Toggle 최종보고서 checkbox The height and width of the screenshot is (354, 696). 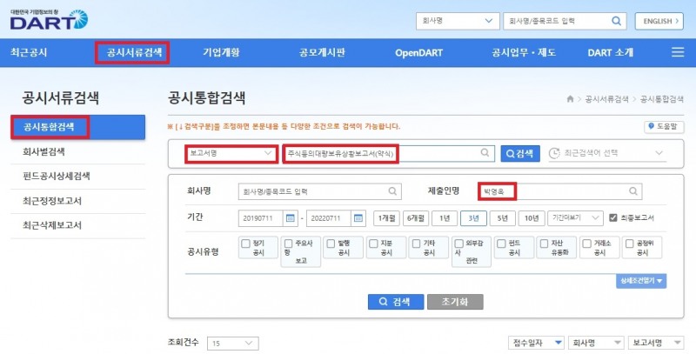point(613,217)
